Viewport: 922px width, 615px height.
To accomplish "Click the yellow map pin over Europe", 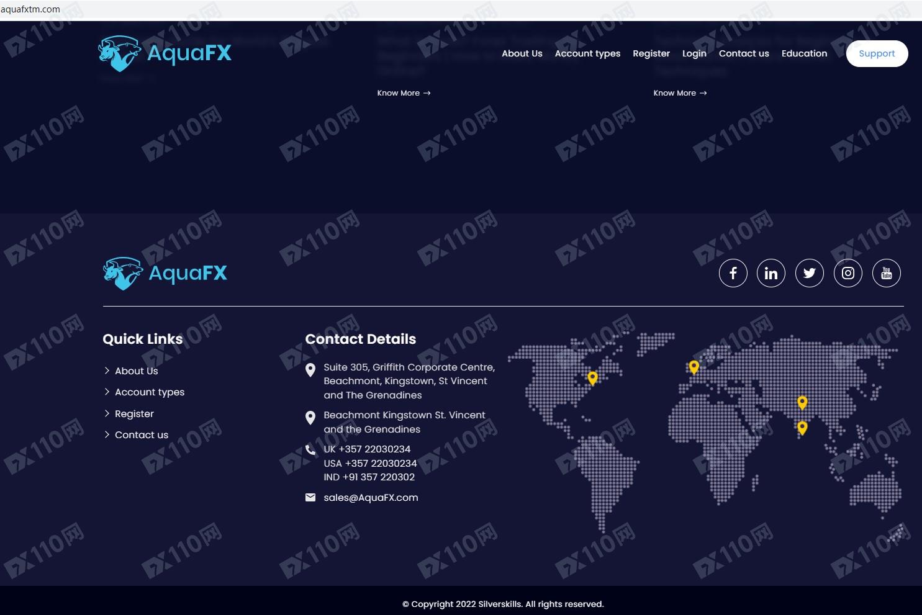I will (694, 367).
